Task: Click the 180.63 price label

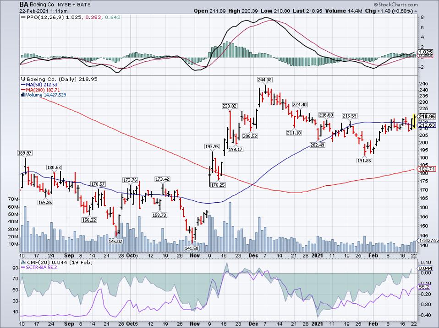Action: pos(54,167)
